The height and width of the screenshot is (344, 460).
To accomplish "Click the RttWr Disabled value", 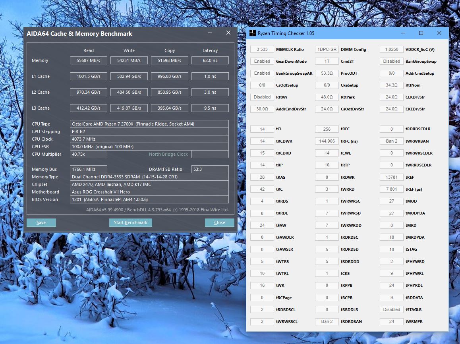I will point(262,97).
